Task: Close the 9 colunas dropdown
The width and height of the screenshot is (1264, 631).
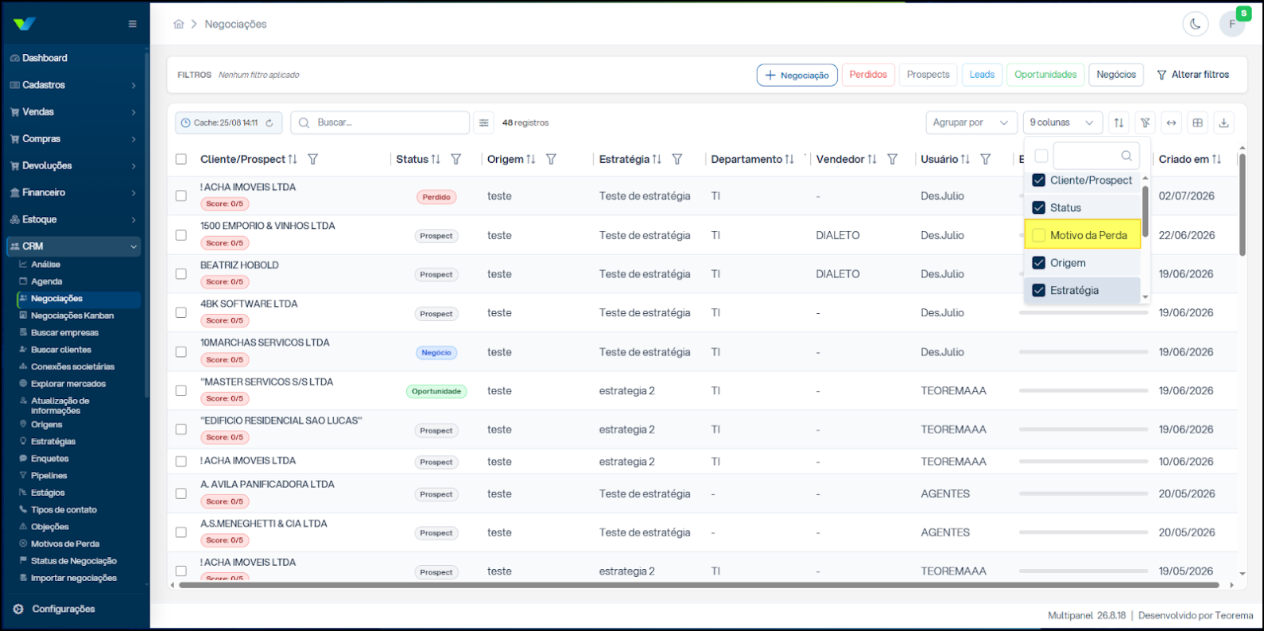Action: coord(1062,122)
